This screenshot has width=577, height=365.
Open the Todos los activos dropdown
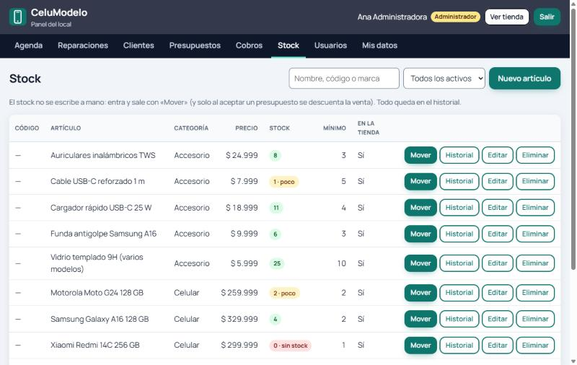pyautogui.click(x=444, y=79)
